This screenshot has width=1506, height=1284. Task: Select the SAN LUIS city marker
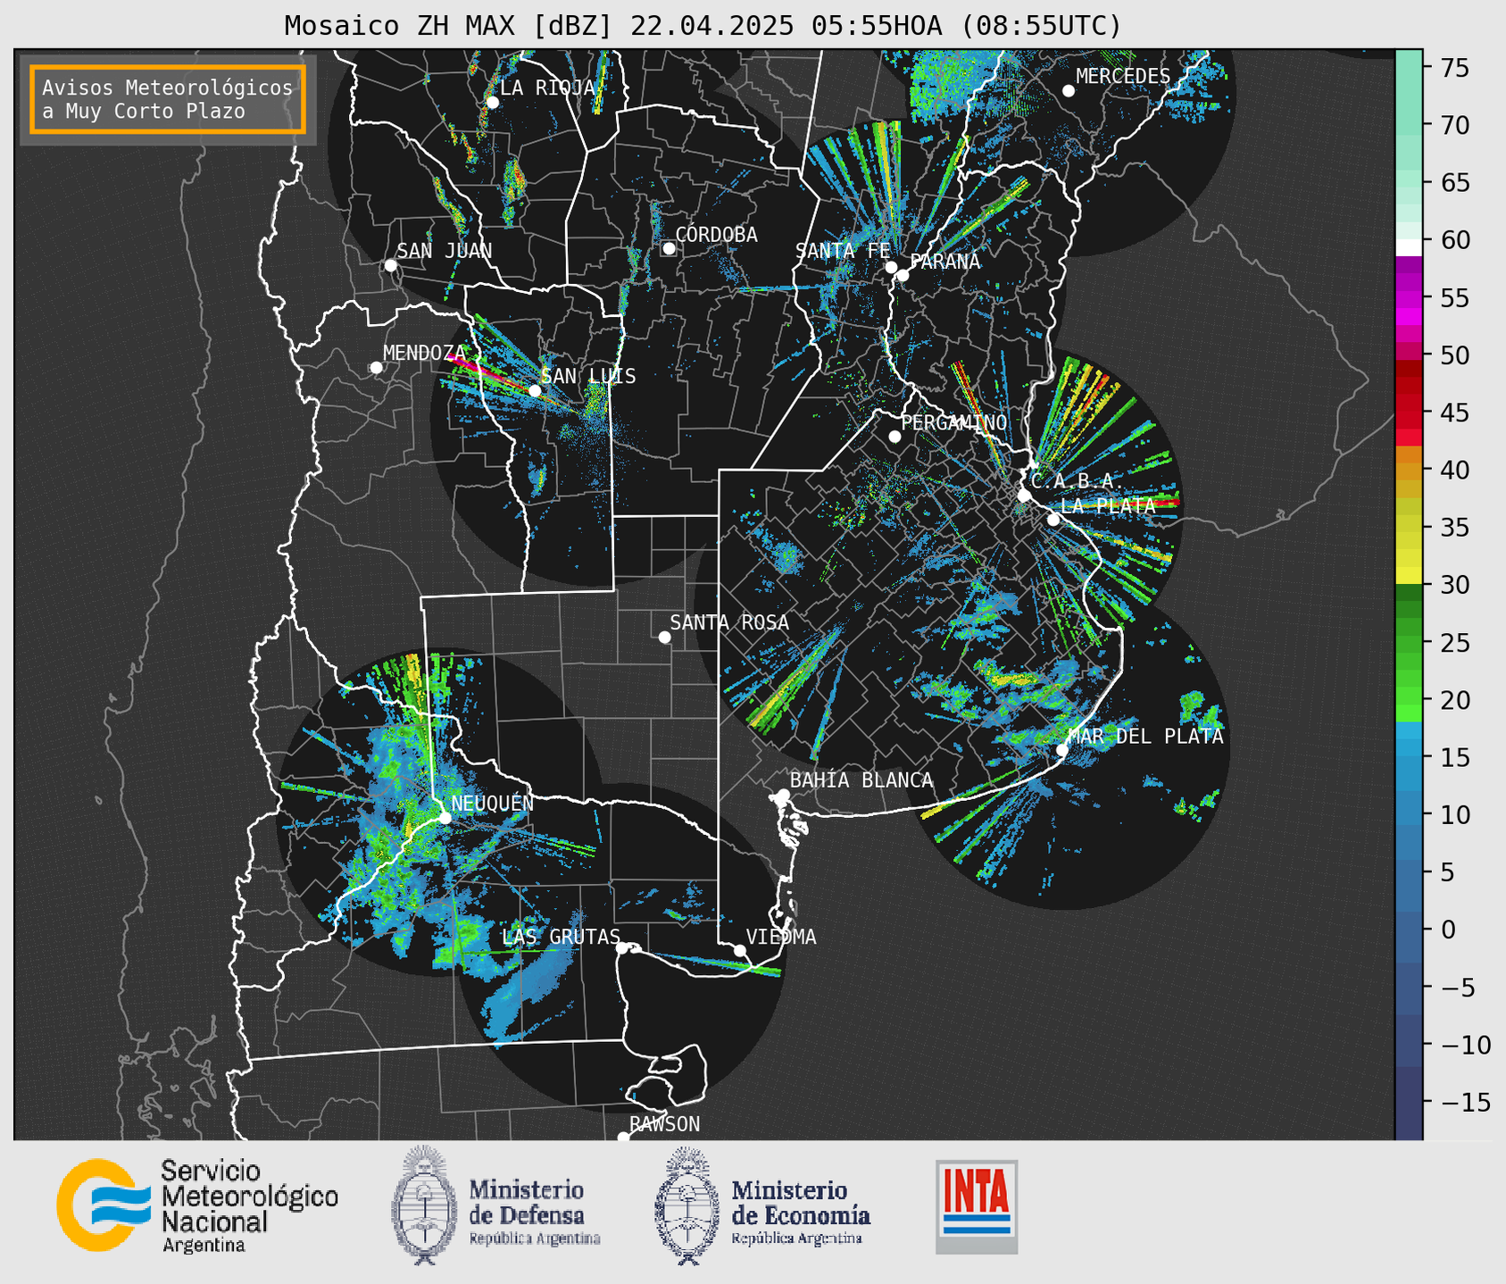[534, 391]
